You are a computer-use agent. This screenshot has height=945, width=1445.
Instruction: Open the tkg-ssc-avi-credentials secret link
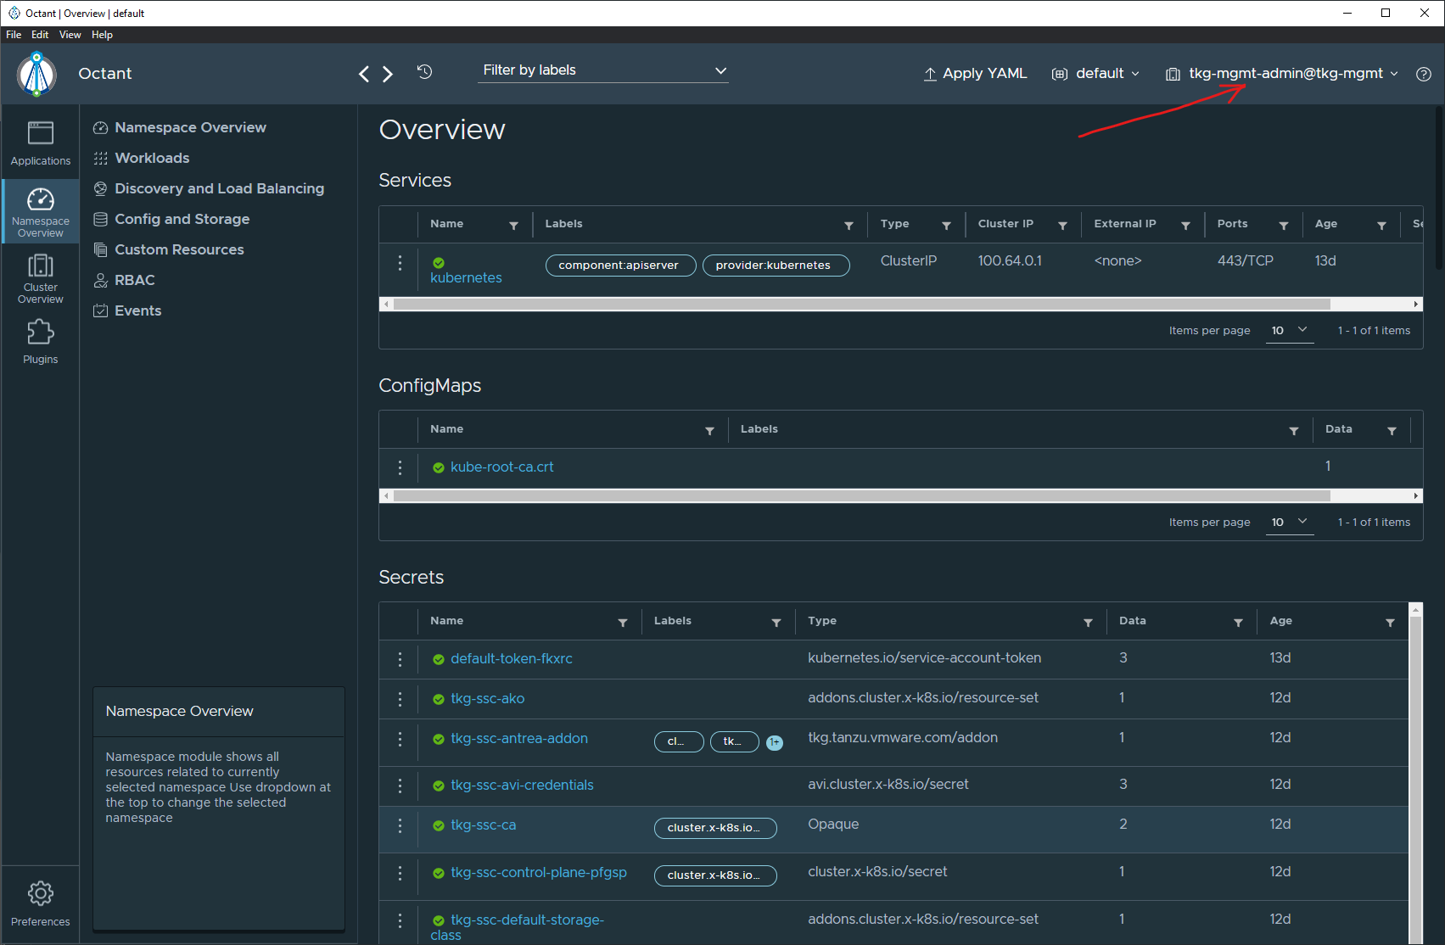point(522,785)
